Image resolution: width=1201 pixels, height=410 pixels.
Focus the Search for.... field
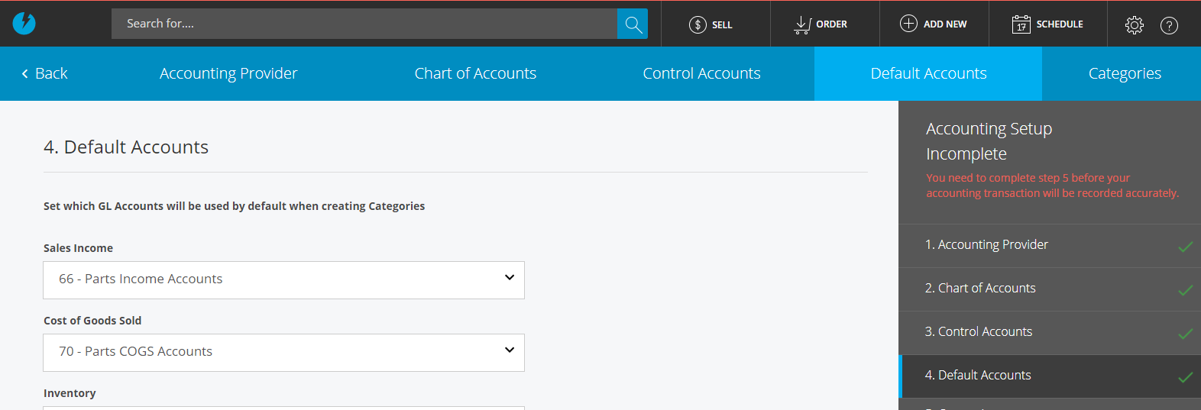[364, 24]
